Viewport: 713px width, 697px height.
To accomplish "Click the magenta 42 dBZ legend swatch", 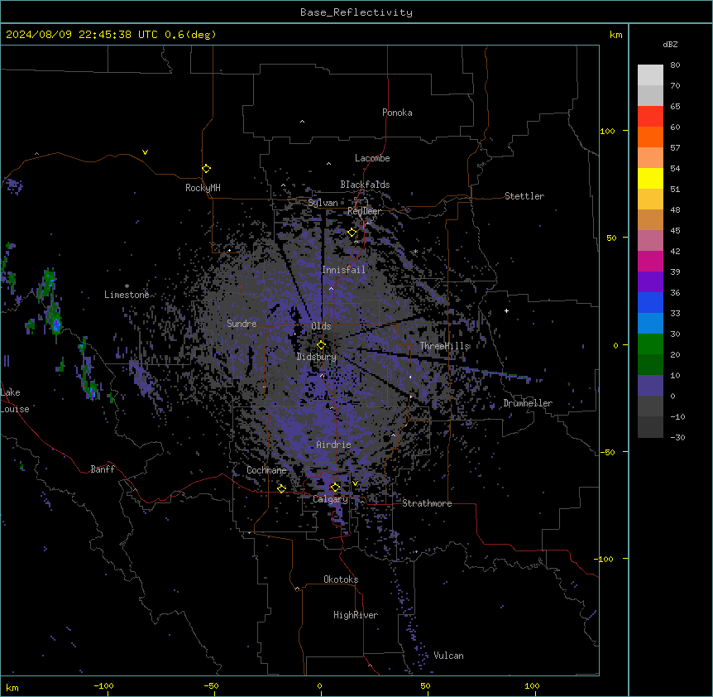I will coord(650,261).
